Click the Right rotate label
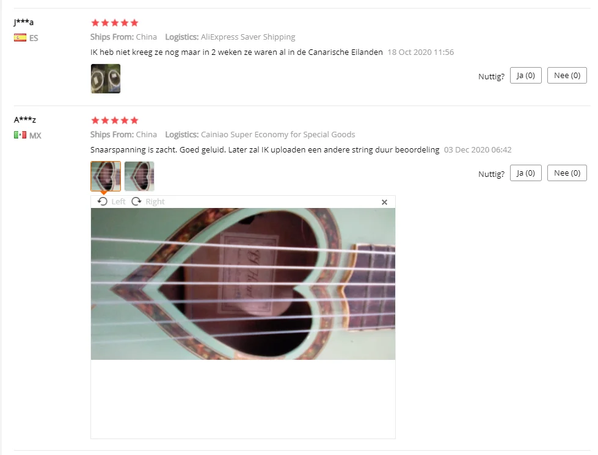Viewport: 598px width, 455px height. click(155, 201)
